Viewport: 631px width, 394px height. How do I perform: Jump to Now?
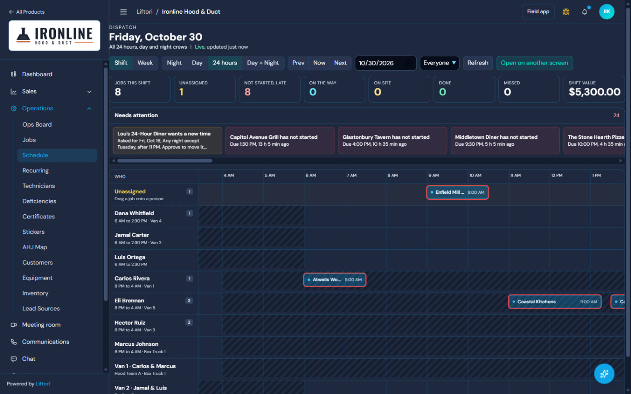coord(319,63)
